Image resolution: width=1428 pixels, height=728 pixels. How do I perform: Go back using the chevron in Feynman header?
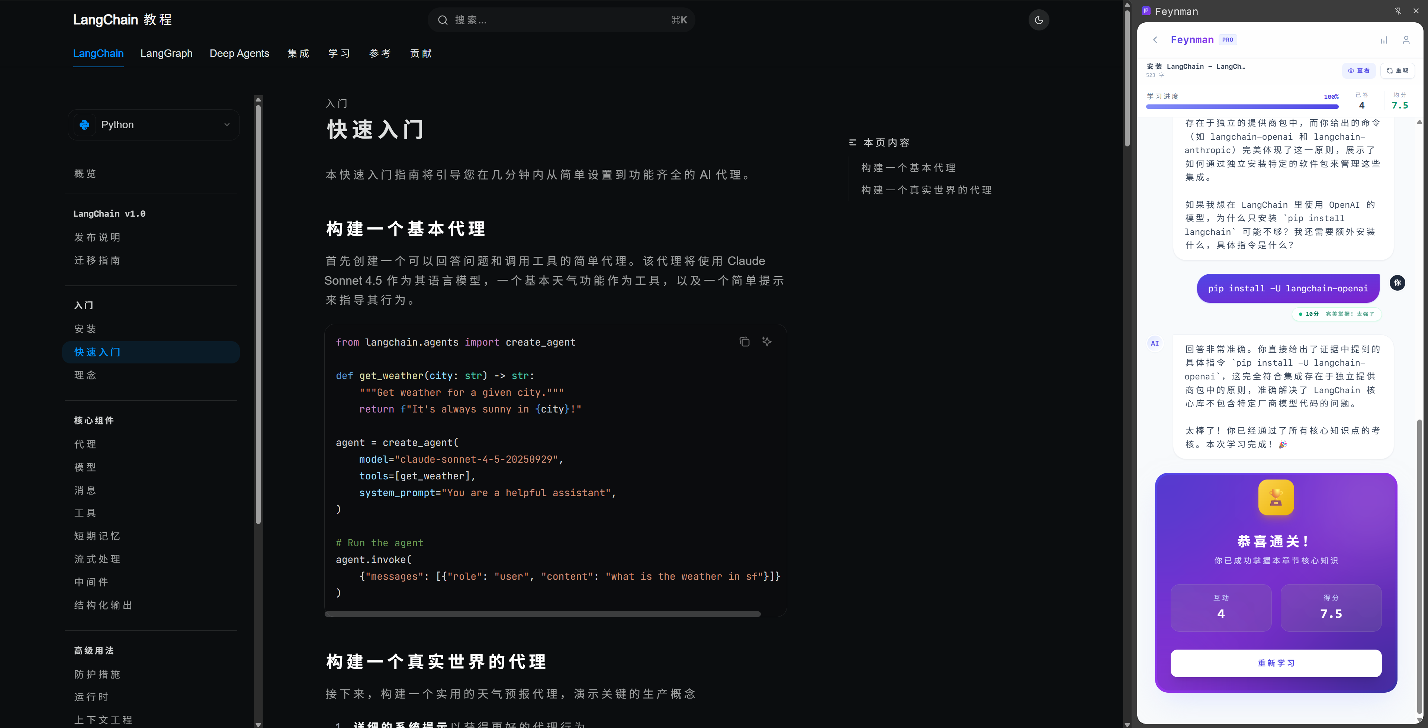(x=1155, y=39)
